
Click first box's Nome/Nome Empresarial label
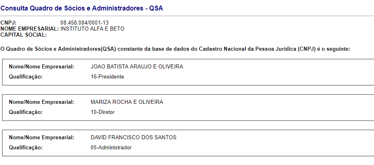point(42,67)
